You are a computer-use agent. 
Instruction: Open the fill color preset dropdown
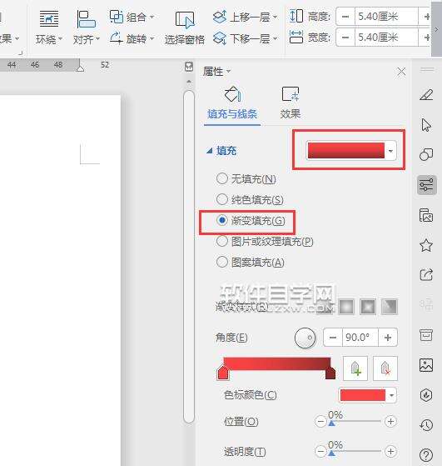[x=390, y=151]
